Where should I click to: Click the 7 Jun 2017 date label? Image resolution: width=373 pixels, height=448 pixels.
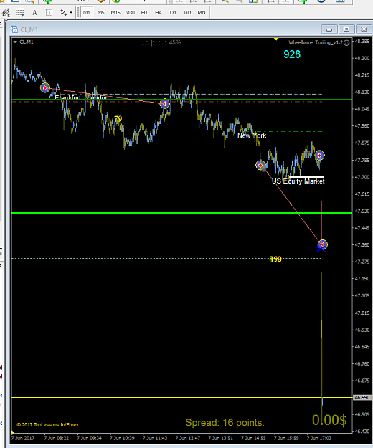23,438
